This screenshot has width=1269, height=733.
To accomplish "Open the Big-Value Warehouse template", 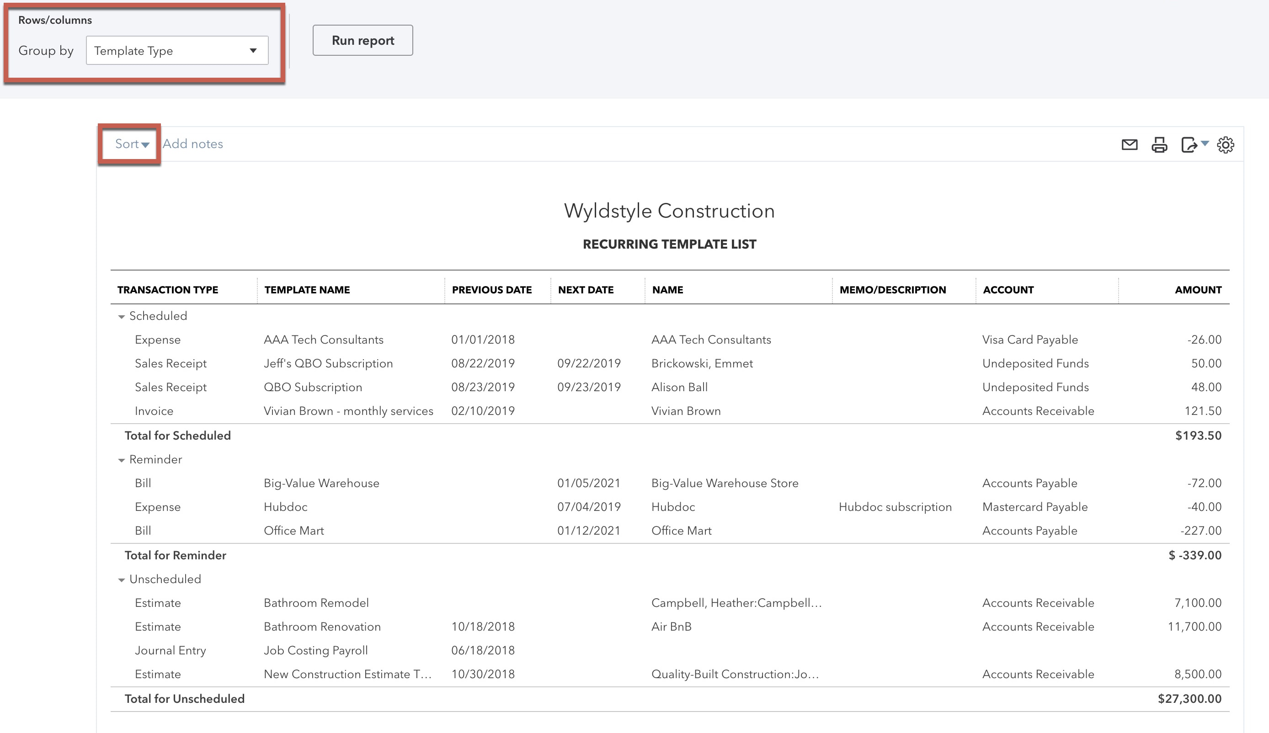I will (321, 483).
